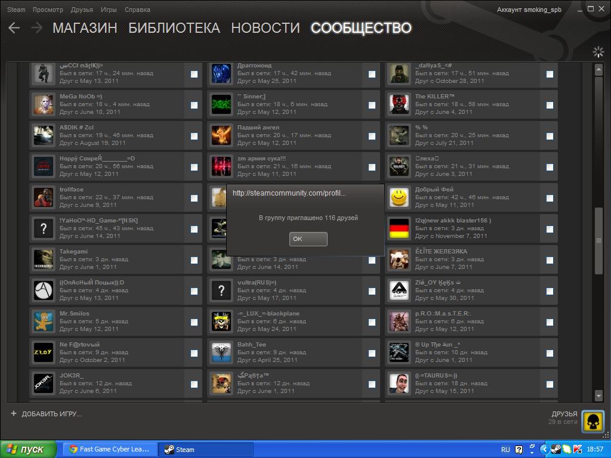Click the Bahh_Tee eagle avatar
This screenshot has height=458, width=611.
[221, 353]
